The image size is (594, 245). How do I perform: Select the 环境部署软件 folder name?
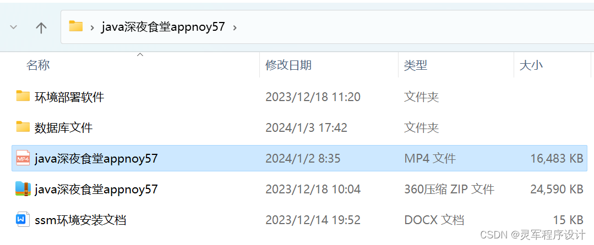point(69,97)
